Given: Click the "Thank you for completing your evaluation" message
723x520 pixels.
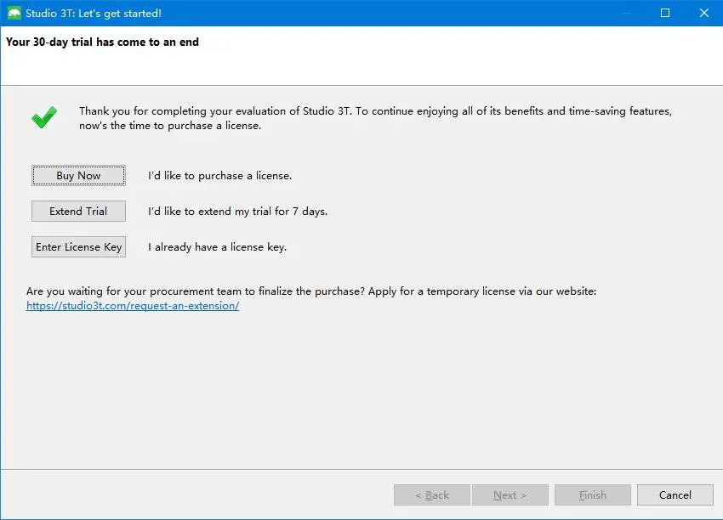Looking at the screenshot, I should (x=375, y=118).
